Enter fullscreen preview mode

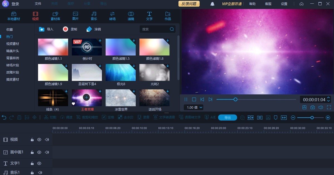[x=329, y=107]
